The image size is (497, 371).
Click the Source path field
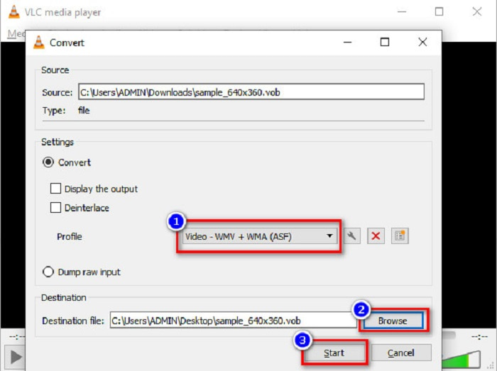tap(251, 92)
